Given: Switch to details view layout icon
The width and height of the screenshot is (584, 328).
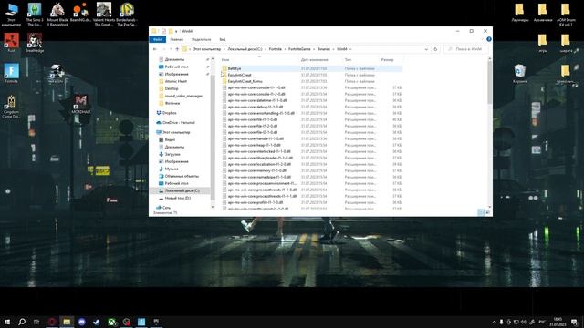Looking at the screenshot, I should point(481,212).
